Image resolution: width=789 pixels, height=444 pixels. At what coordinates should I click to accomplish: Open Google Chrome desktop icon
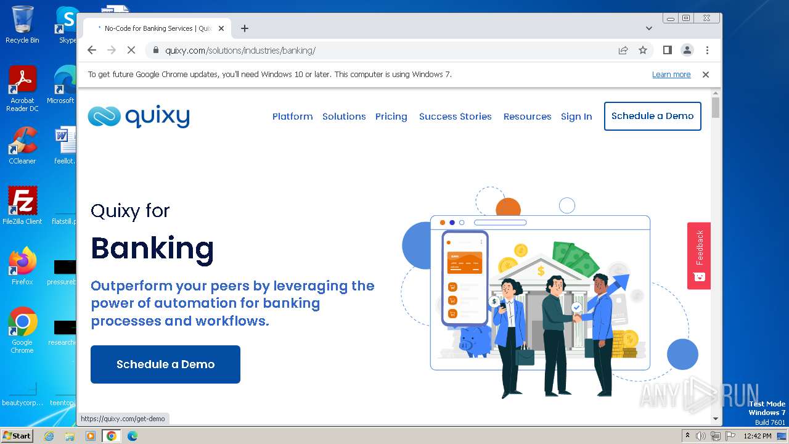point(22,330)
